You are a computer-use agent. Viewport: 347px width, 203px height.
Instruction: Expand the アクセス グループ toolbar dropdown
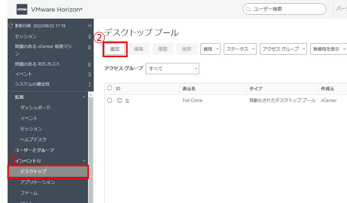point(283,49)
